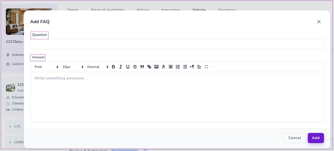Insert an image using the picture icon
This screenshot has width=334, height=151.
[156, 67]
